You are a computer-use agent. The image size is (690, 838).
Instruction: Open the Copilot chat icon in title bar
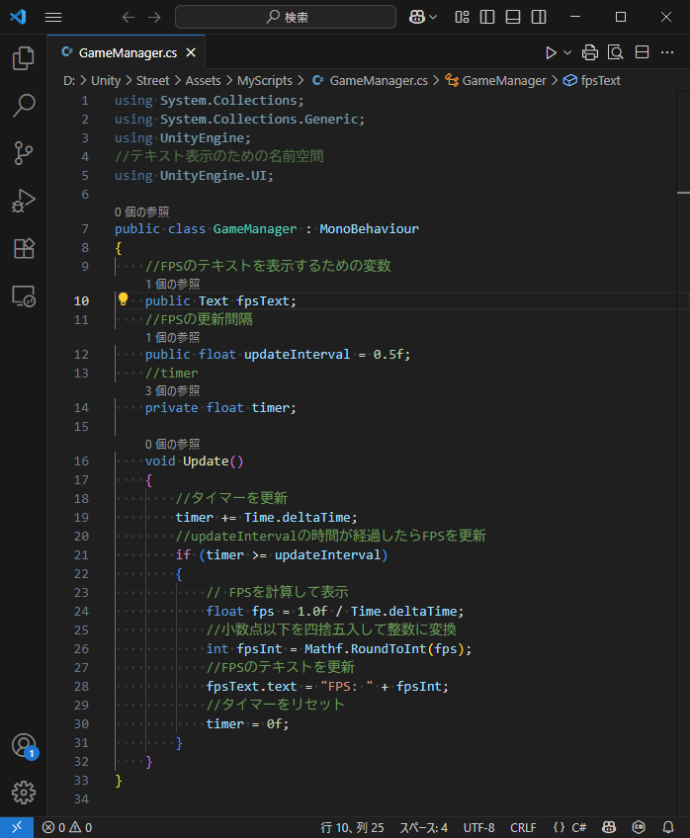[417, 17]
